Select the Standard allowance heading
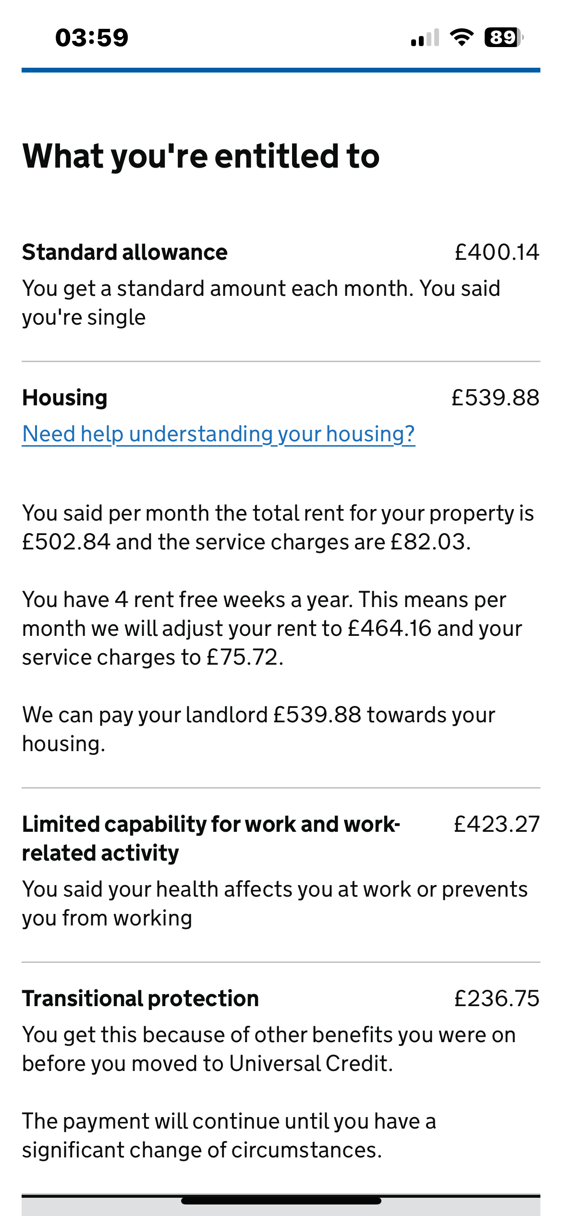The height and width of the screenshot is (1216, 562). click(125, 253)
